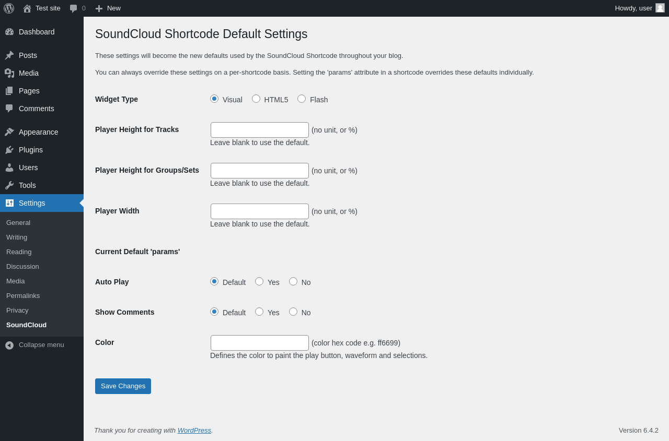Open Discussion settings submenu
The image size is (669, 441).
tap(42, 266)
